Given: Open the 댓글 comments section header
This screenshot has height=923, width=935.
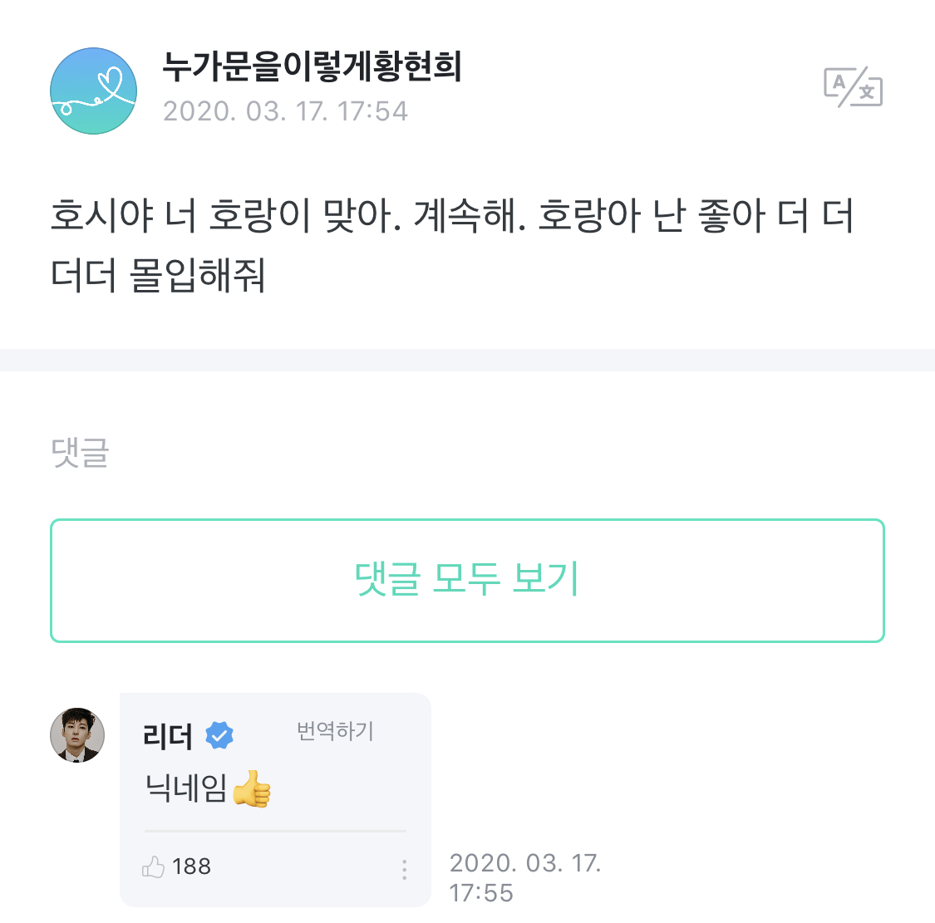Looking at the screenshot, I should point(79,454).
